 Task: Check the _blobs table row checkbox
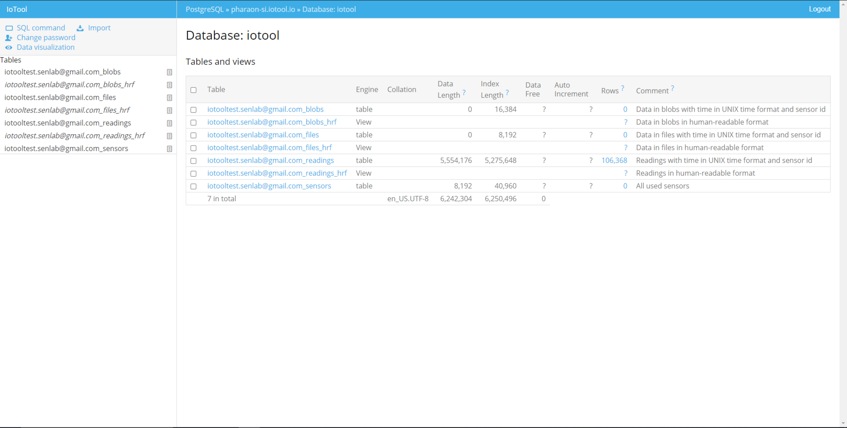[193, 110]
